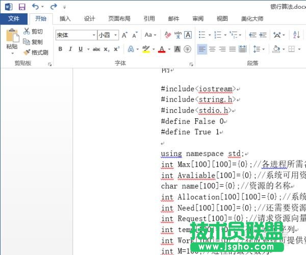Viewport: 306px width, 255px height.
Task: Open font color dropdown arrow
Action: pos(169,49)
